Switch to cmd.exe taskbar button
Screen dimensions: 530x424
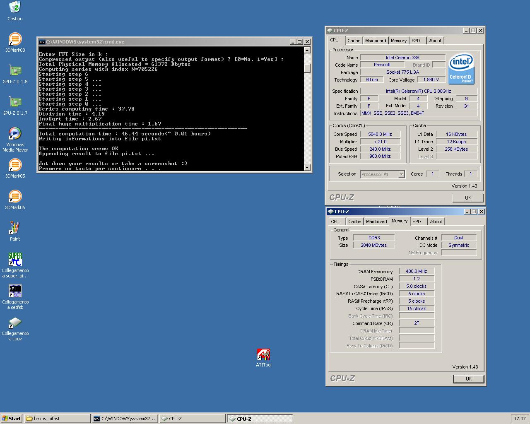(x=125, y=419)
